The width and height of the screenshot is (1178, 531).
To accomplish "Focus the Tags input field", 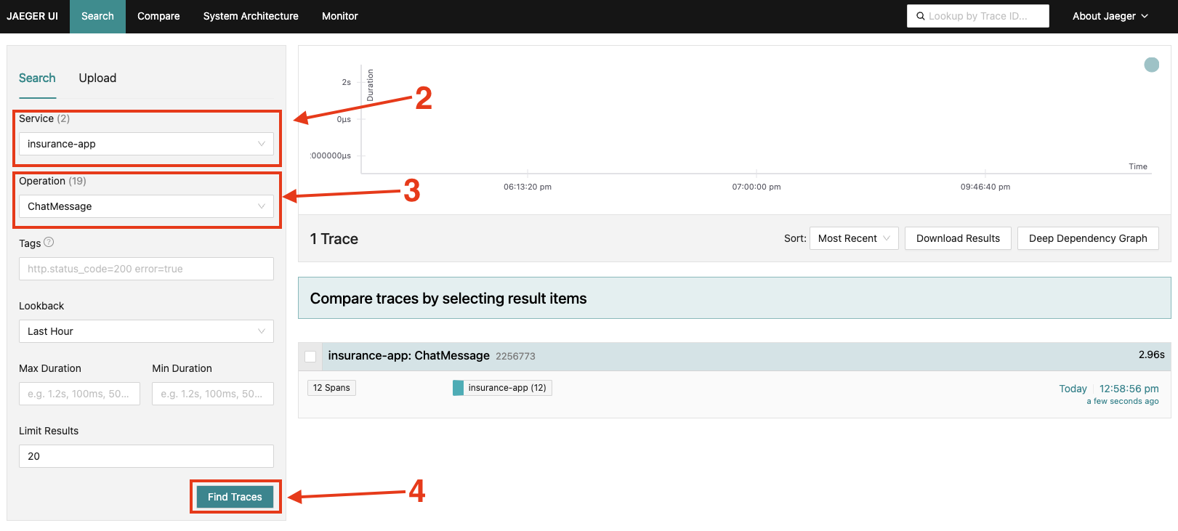I will (x=146, y=269).
